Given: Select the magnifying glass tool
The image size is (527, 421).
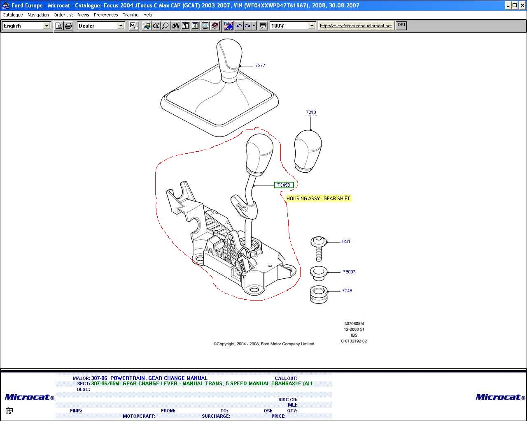Looking at the screenshot, I should tap(166, 26).
